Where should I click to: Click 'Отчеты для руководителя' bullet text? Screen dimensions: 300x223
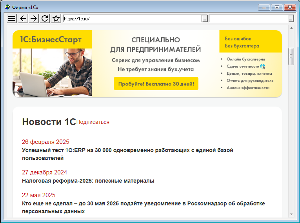250,81
